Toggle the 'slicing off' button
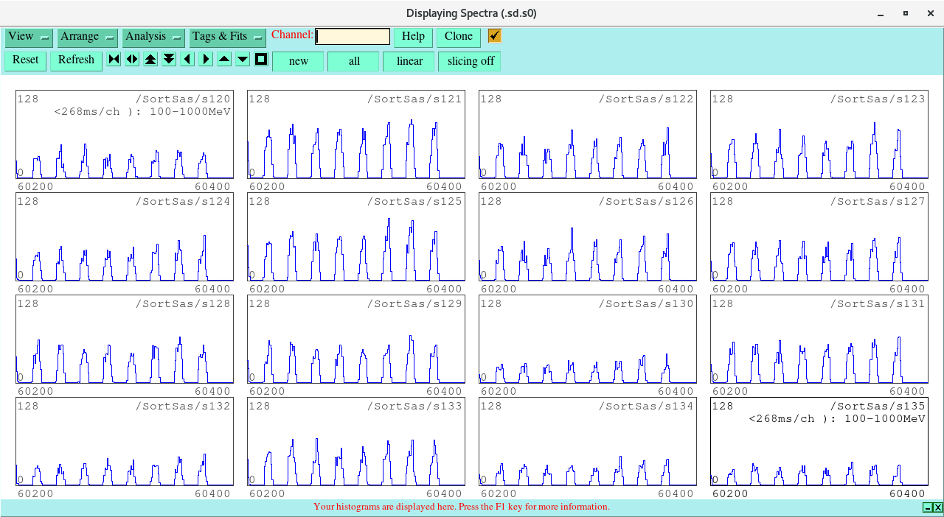The image size is (944, 517). tap(470, 61)
